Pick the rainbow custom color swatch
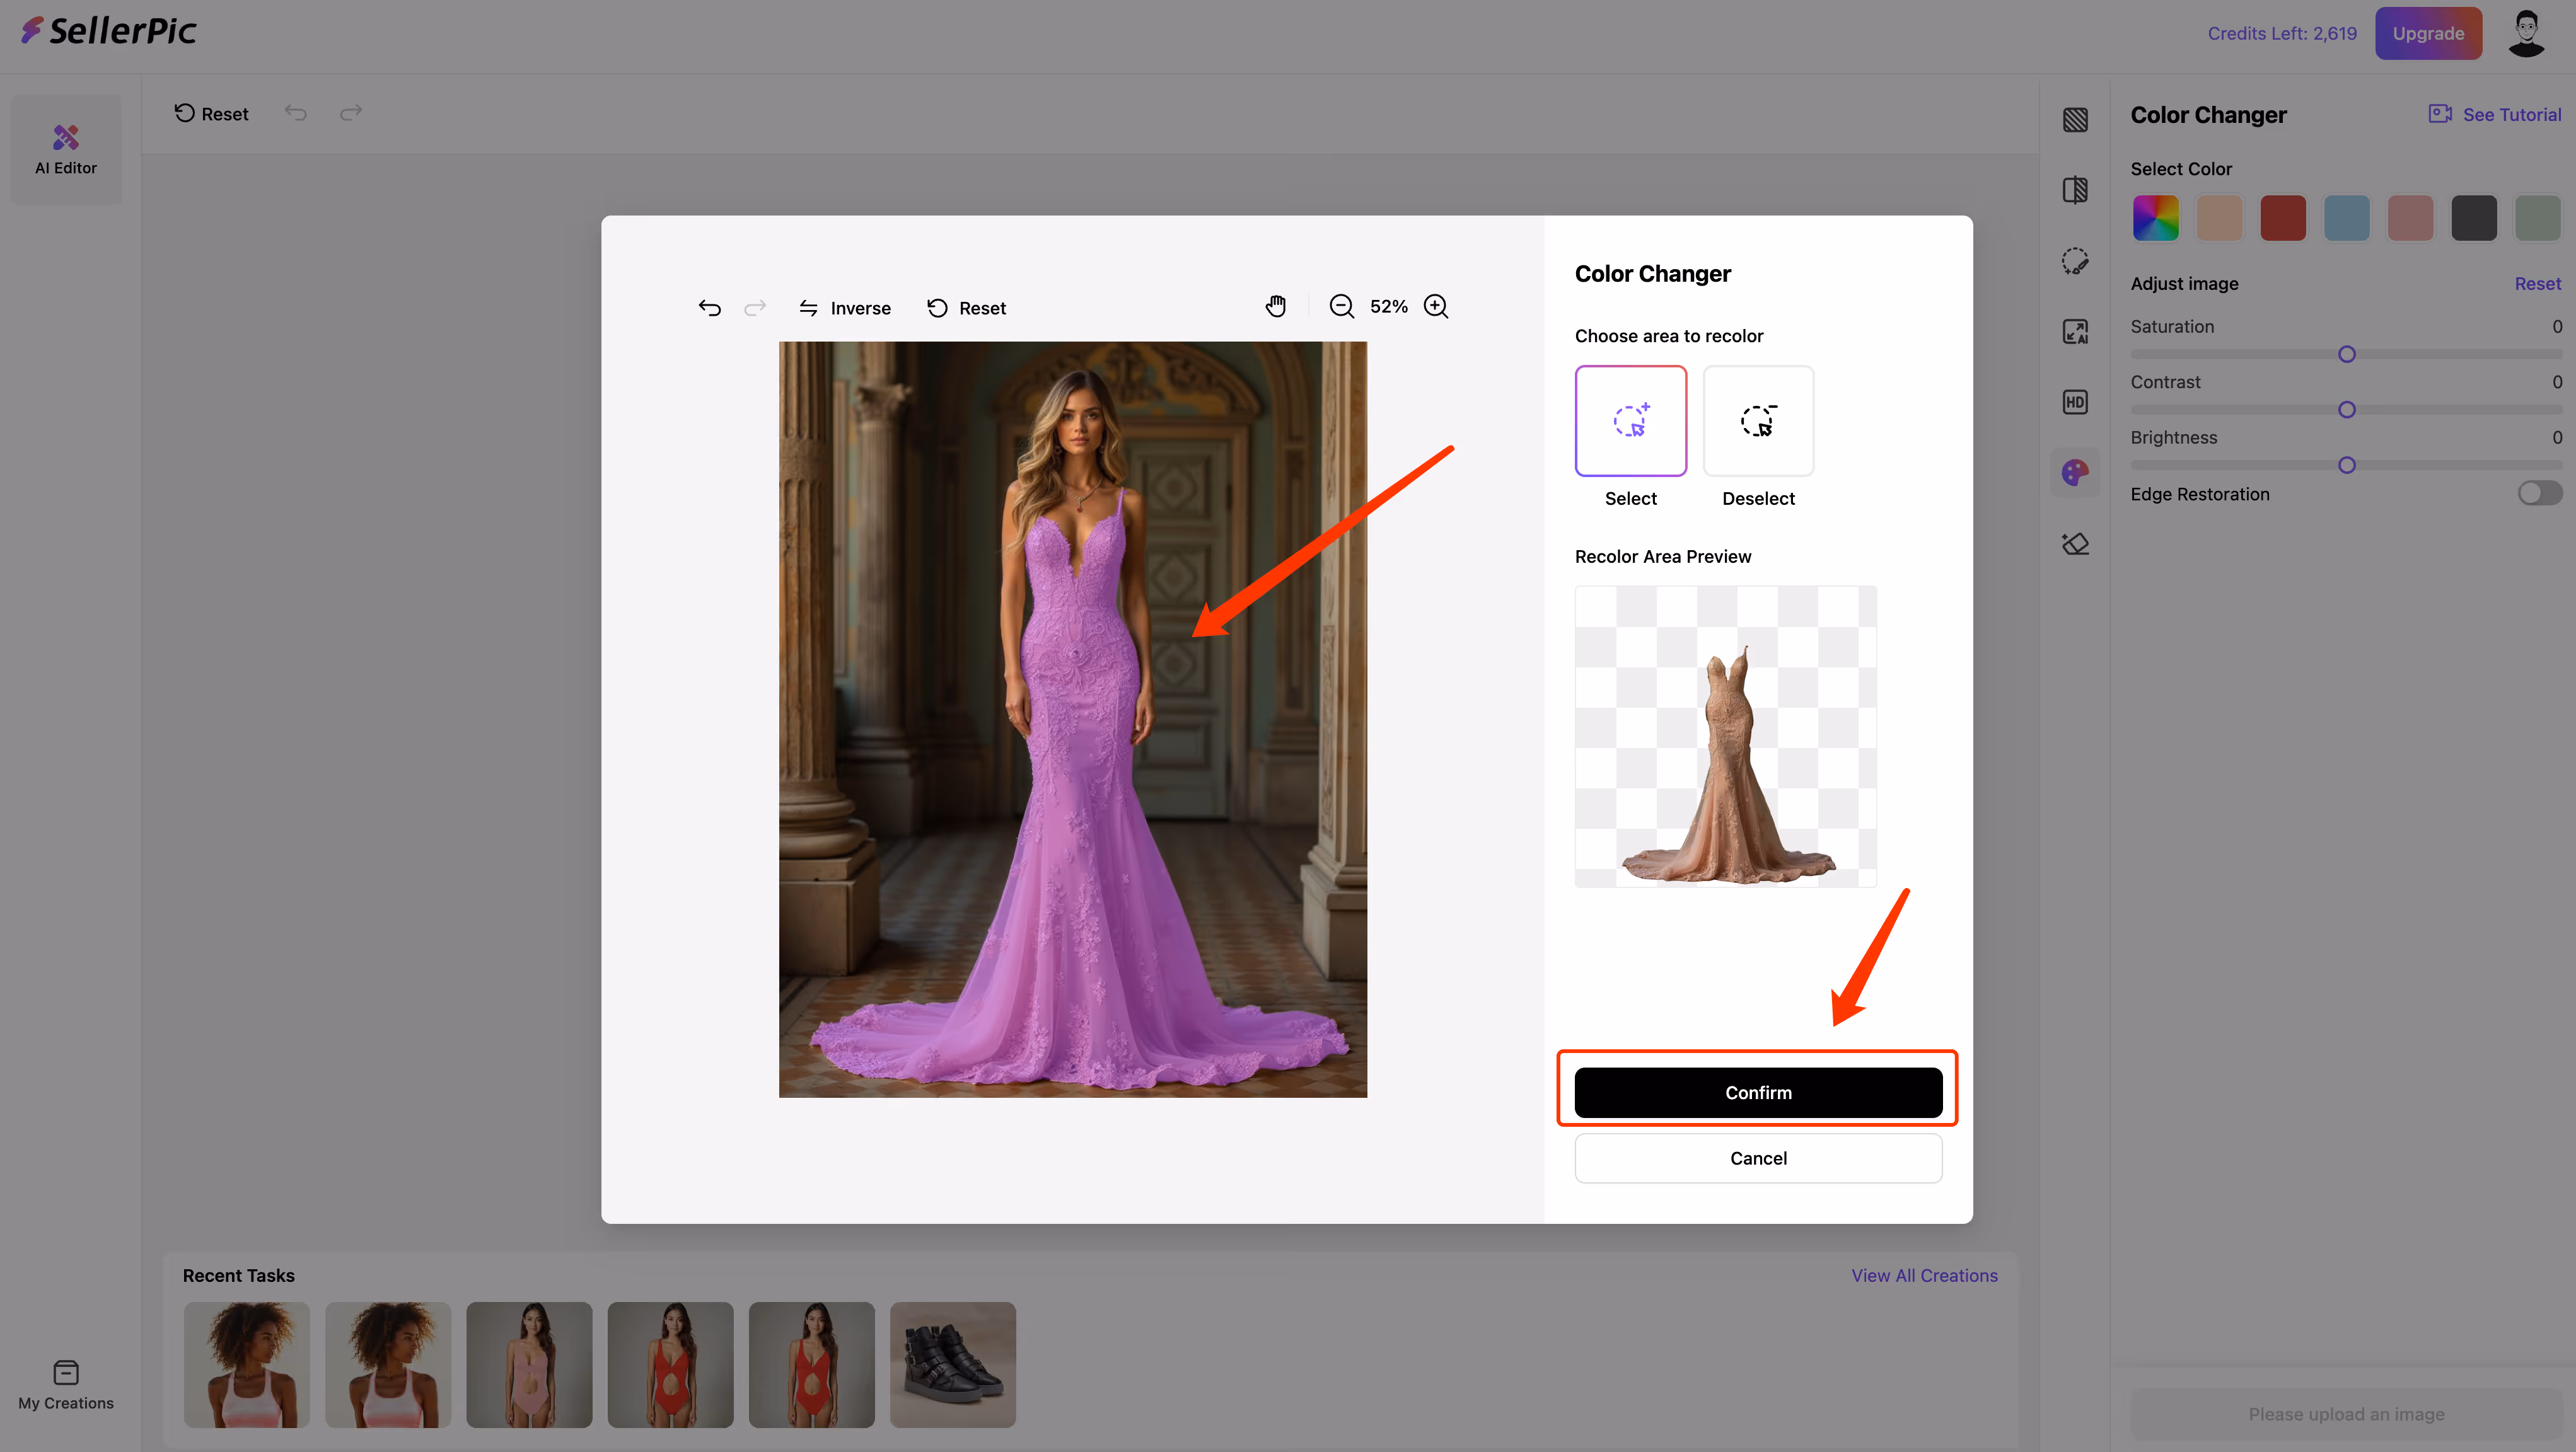The width and height of the screenshot is (2576, 1452). click(2155, 218)
